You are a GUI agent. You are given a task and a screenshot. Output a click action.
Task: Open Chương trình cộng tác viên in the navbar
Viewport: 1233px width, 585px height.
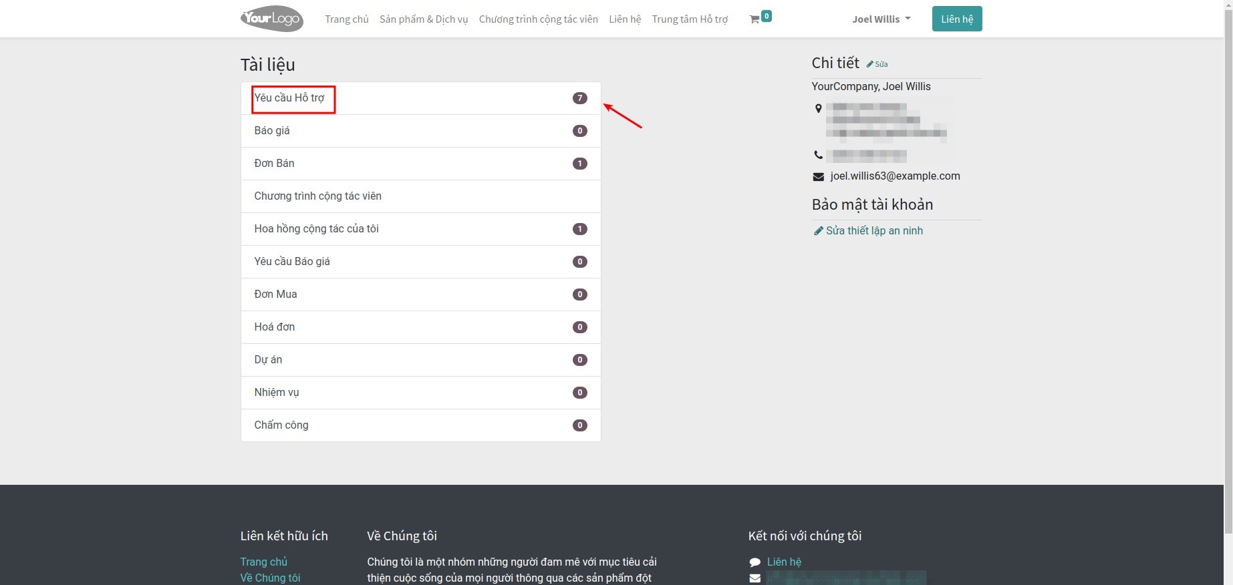(x=538, y=19)
